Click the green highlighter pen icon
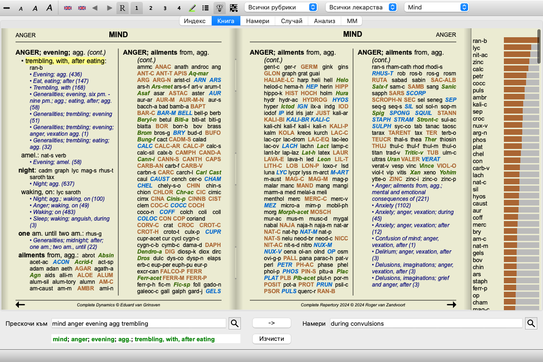 [192, 8]
